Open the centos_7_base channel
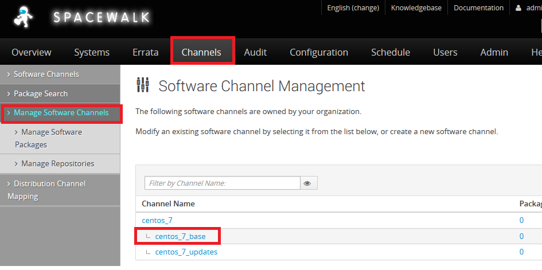542x270 pixels. (181, 237)
